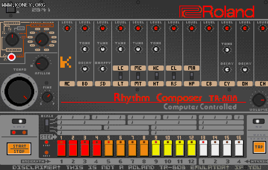Click the SD Snappy knob
The height and width of the screenshot is (170, 268).
point(103,69)
